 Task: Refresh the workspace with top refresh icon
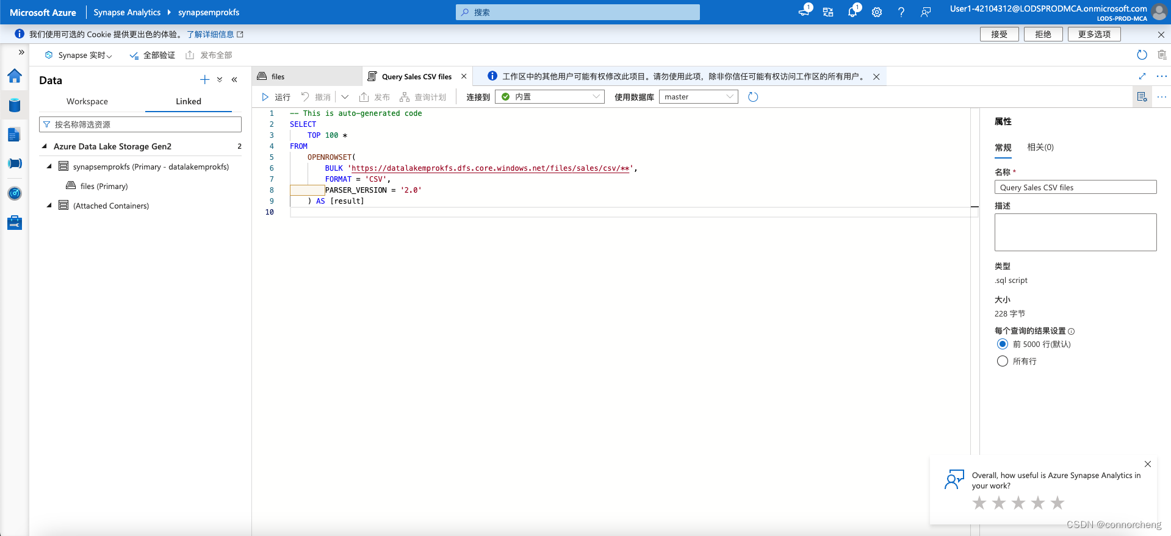point(1142,55)
